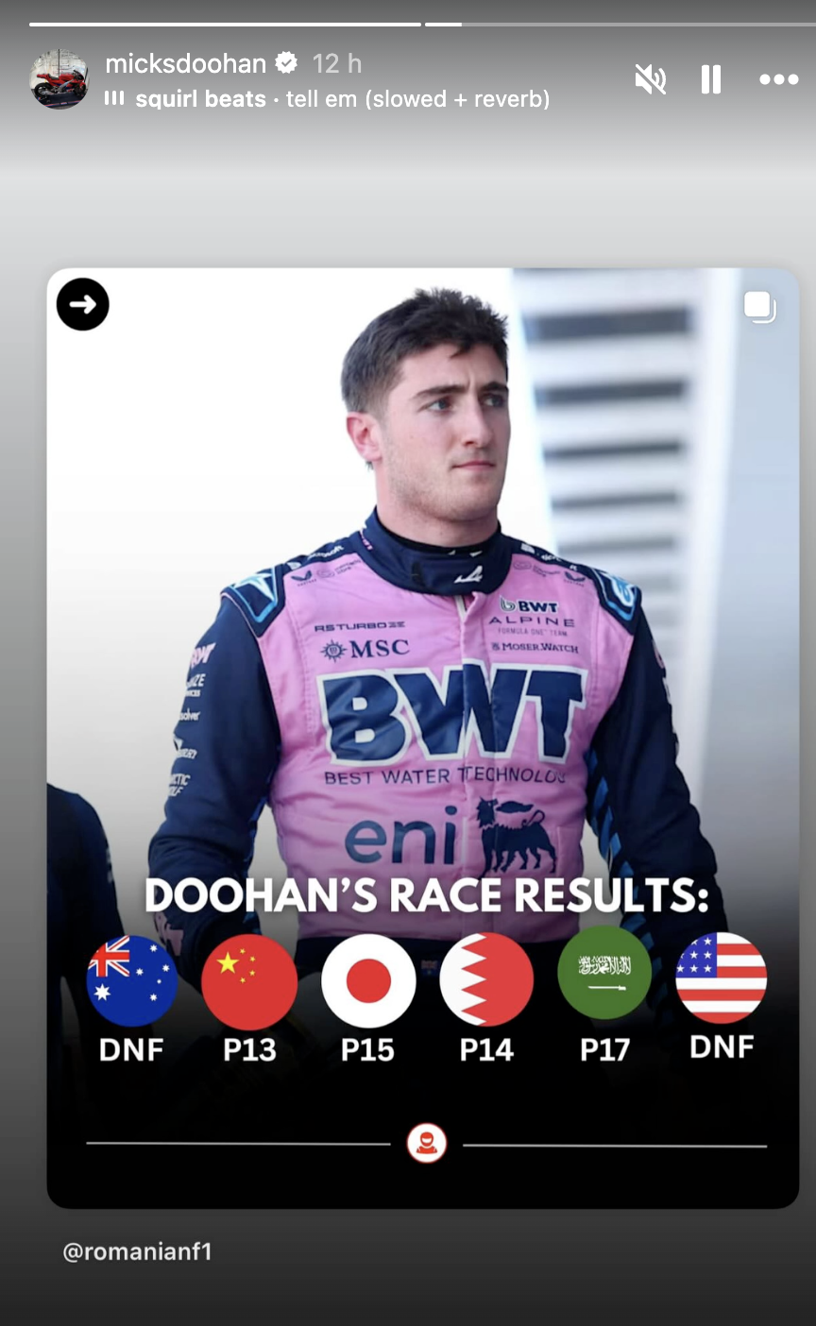Click the Australia flag icon
This screenshot has height=1326, width=816.
coord(131,980)
